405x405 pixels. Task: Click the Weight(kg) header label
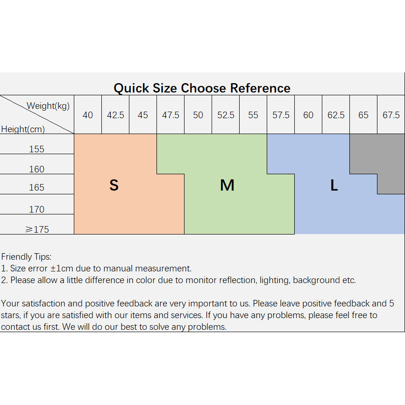(x=48, y=106)
